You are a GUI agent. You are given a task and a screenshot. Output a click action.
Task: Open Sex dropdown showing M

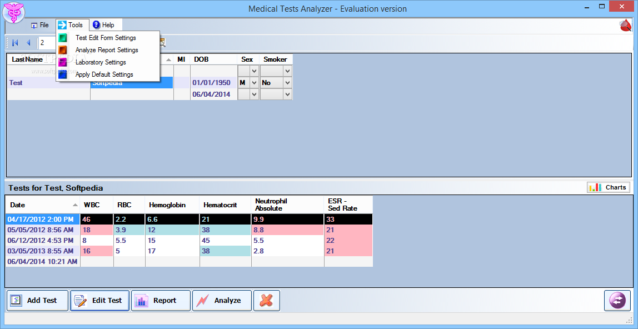255,83
